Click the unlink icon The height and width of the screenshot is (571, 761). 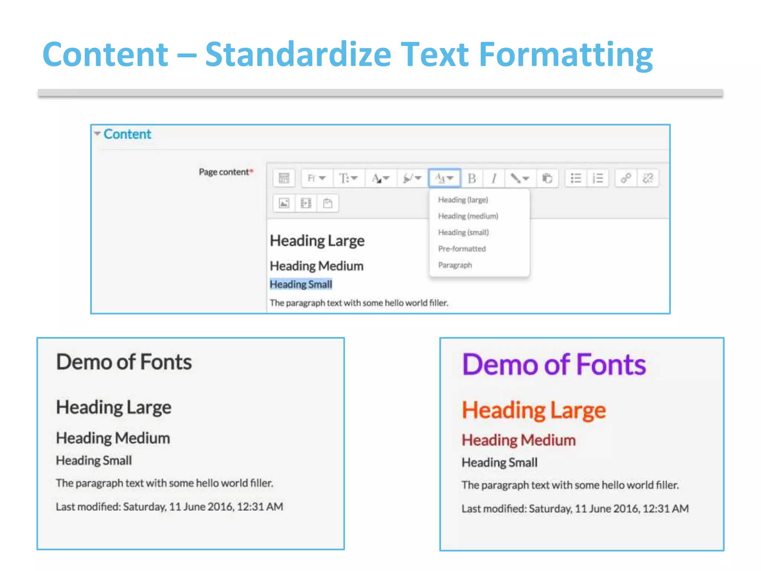pyautogui.click(x=648, y=178)
